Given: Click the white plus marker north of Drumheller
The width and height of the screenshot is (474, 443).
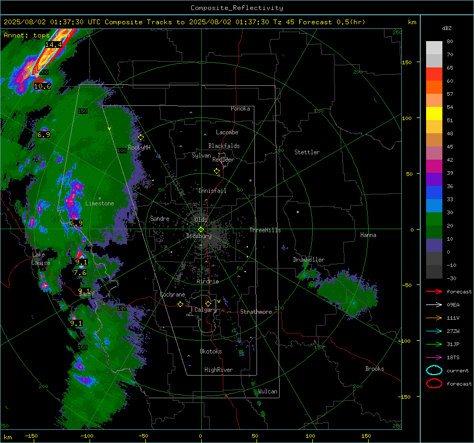Looking at the screenshot, I should [298, 212].
